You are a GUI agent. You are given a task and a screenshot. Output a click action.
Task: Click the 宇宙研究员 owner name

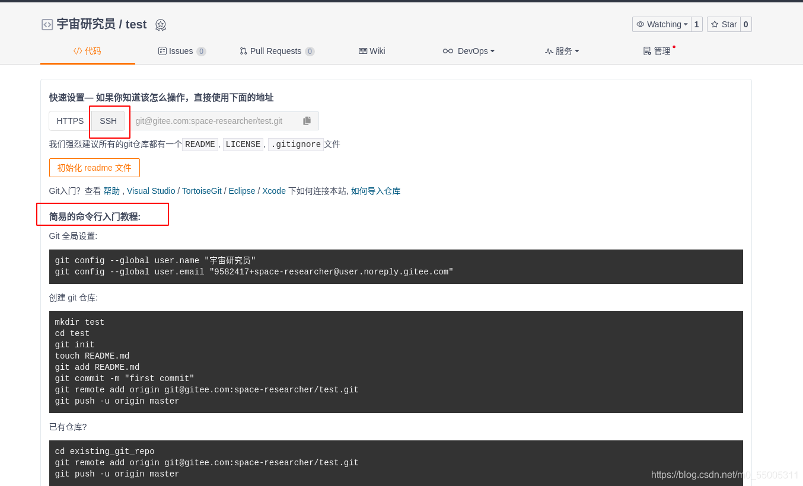coord(86,24)
